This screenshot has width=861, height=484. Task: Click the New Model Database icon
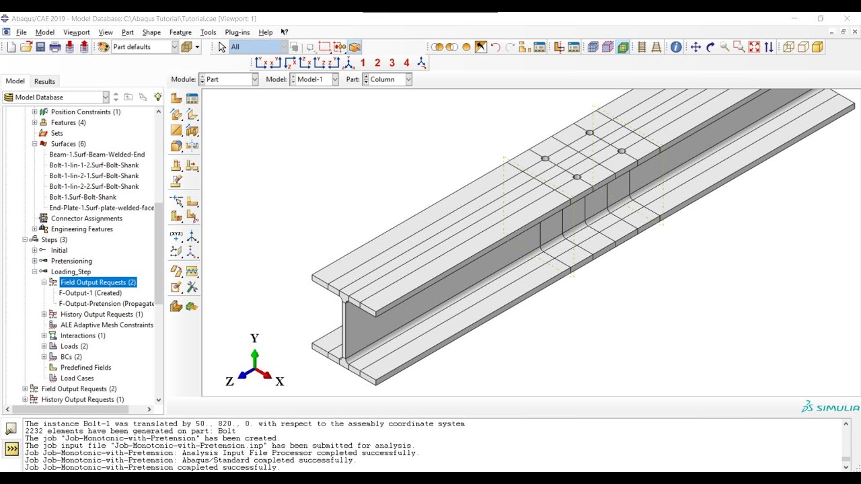11,47
